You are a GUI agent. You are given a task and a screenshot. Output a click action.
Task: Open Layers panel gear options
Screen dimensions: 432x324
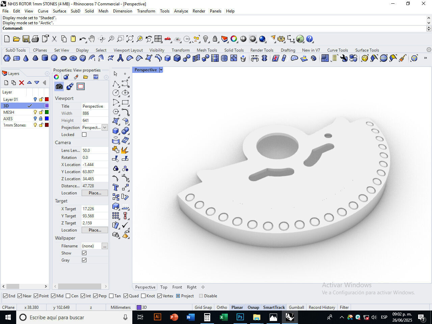coord(47,74)
